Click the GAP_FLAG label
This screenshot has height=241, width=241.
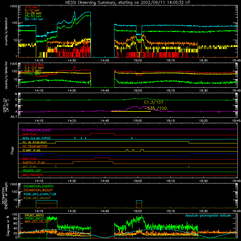tap(30, 134)
